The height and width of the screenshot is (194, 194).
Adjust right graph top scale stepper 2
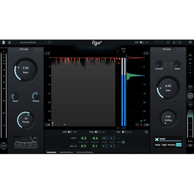[146, 53]
